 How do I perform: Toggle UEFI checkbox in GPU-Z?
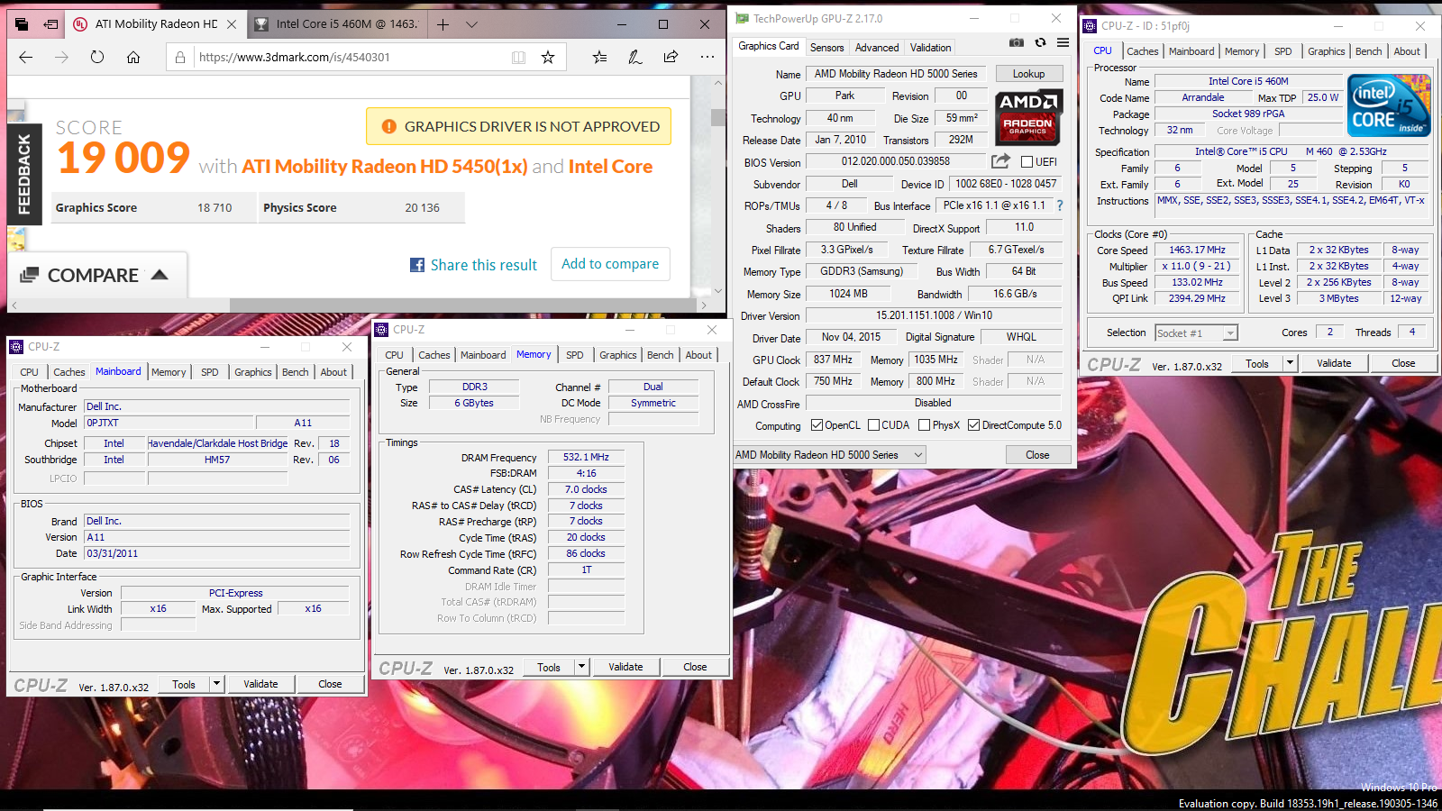(x=1027, y=162)
